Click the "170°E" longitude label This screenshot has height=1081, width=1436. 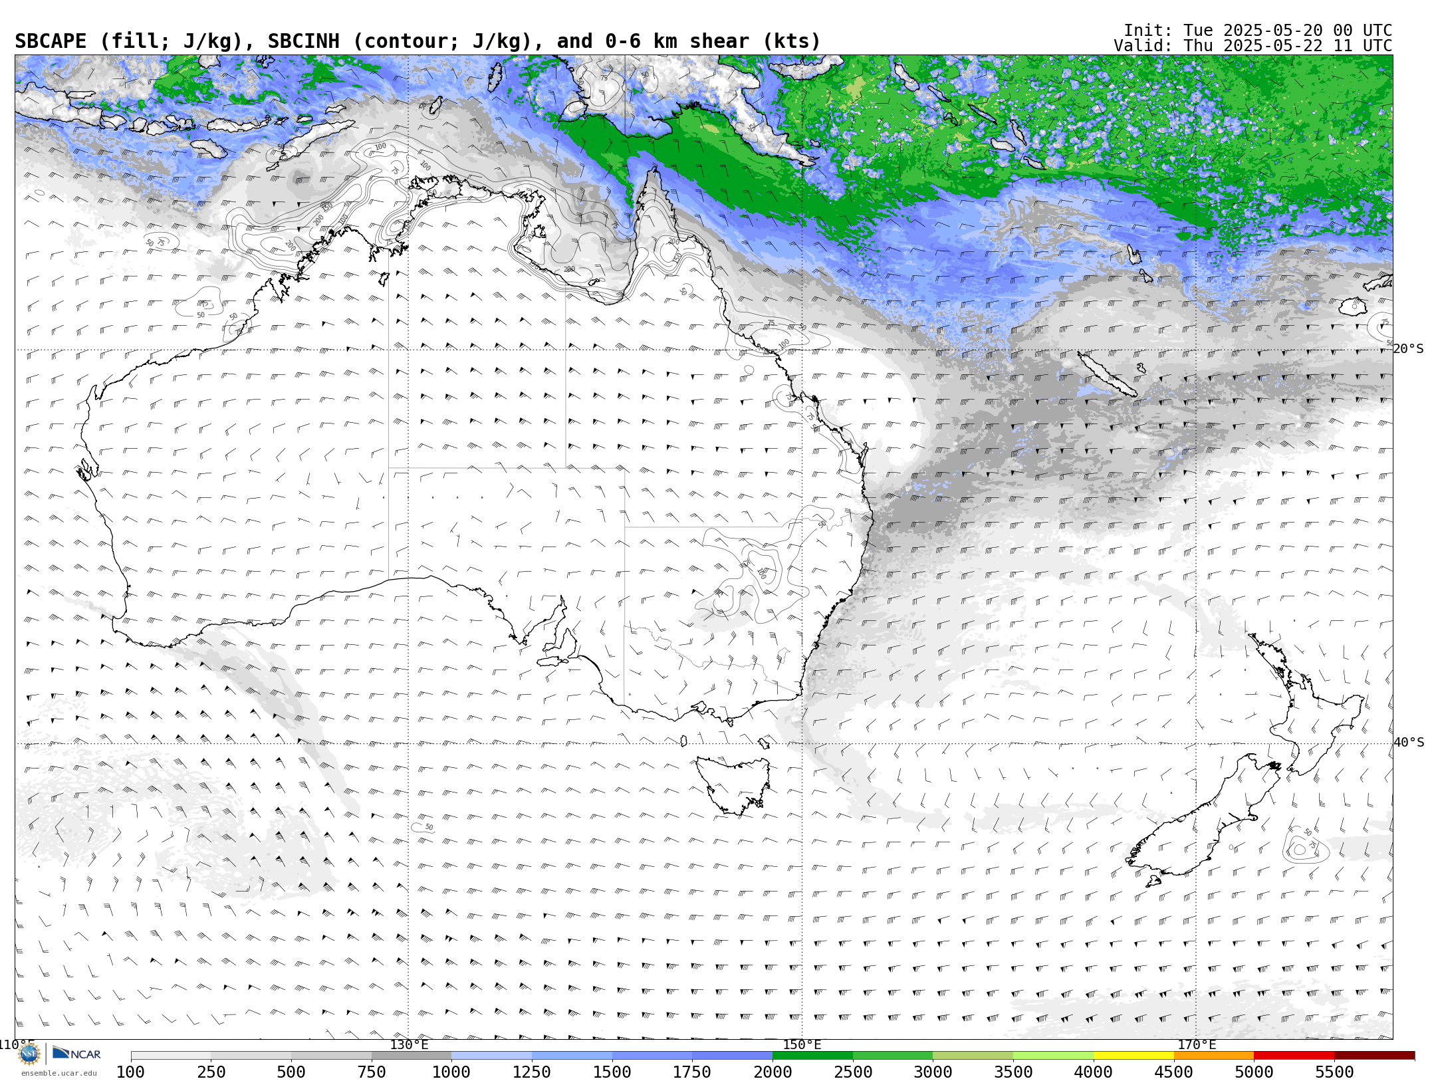coord(1197,1045)
